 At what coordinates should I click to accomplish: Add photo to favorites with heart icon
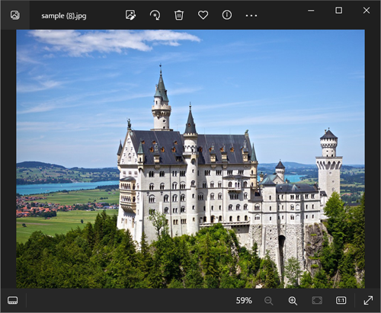(203, 15)
